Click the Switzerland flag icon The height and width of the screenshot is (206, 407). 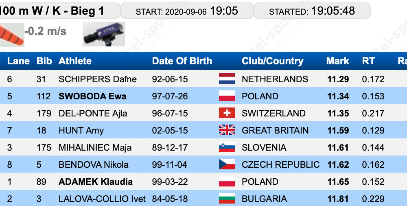pyautogui.click(x=227, y=113)
